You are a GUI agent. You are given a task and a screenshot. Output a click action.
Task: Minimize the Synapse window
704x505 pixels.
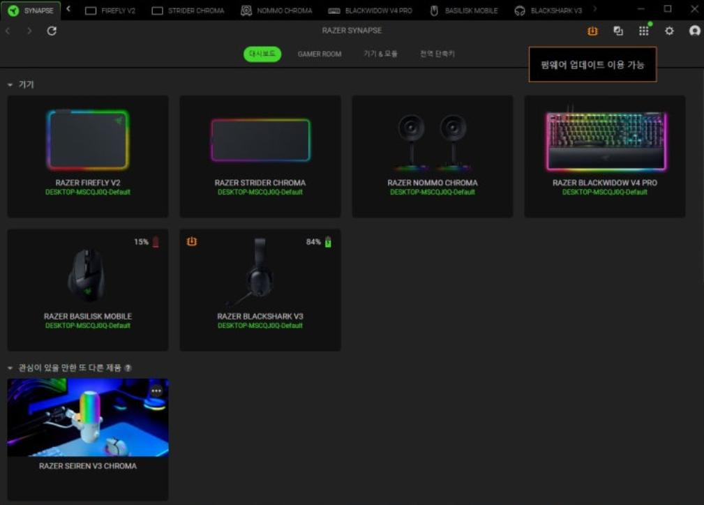(x=641, y=9)
